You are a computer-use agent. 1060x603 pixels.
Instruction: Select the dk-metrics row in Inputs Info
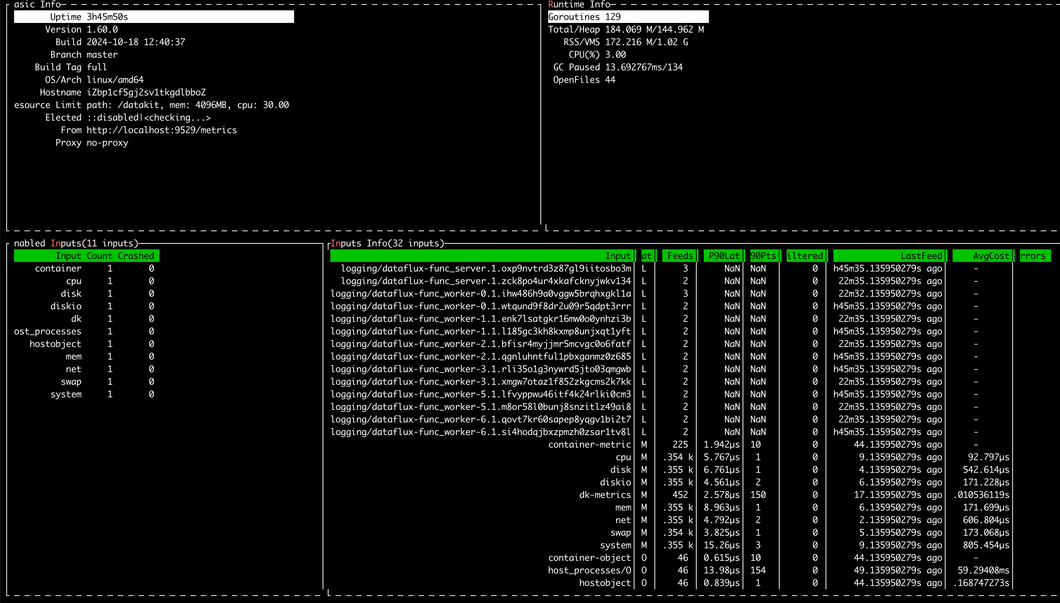(x=604, y=495)
